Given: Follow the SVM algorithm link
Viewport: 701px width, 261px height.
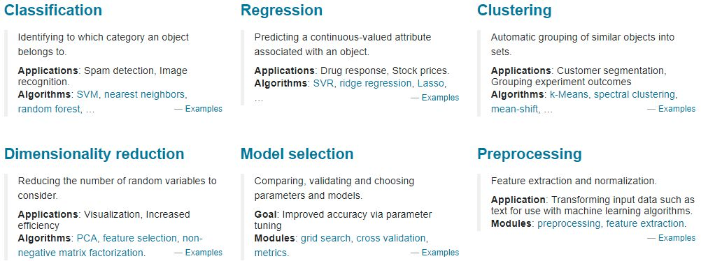Looking at the screenshot, I should [x=87, y=95].
